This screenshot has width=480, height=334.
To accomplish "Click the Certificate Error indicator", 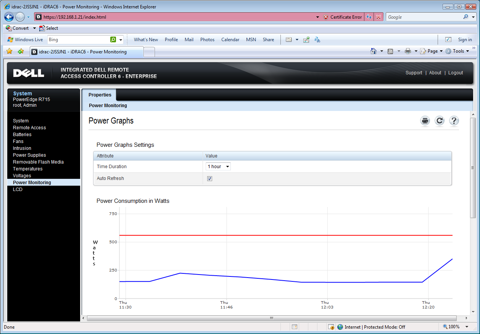I will (343, 17).
